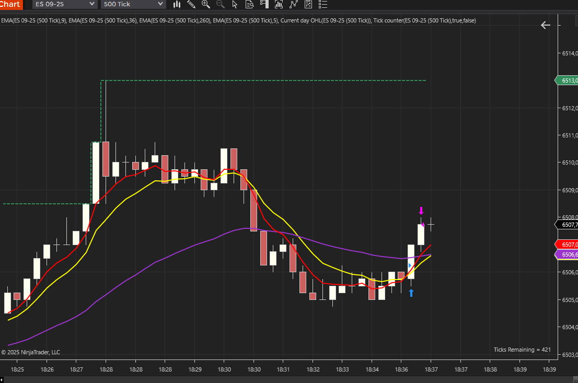Open the strategies icon
The image size is (578, 383).
(308, 4)
